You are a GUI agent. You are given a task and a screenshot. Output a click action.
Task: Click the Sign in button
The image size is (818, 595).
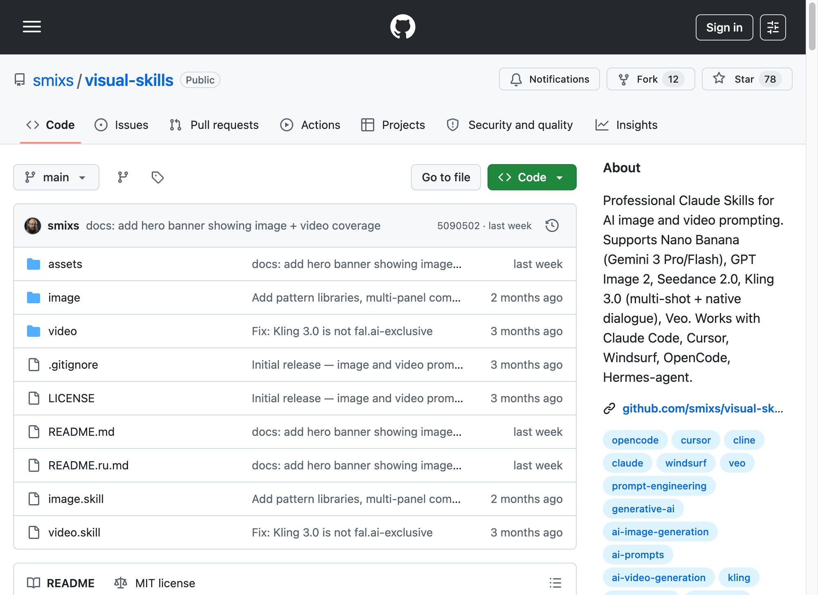[724, 27]
